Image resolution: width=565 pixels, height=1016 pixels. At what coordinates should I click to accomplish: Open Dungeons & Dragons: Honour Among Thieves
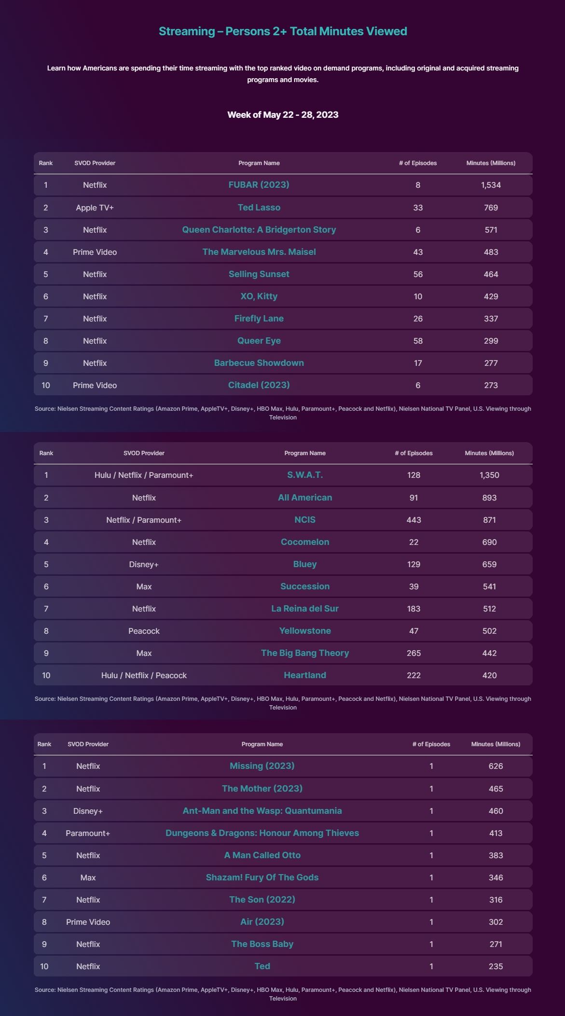pyautogui.click(x=262, y=833)
